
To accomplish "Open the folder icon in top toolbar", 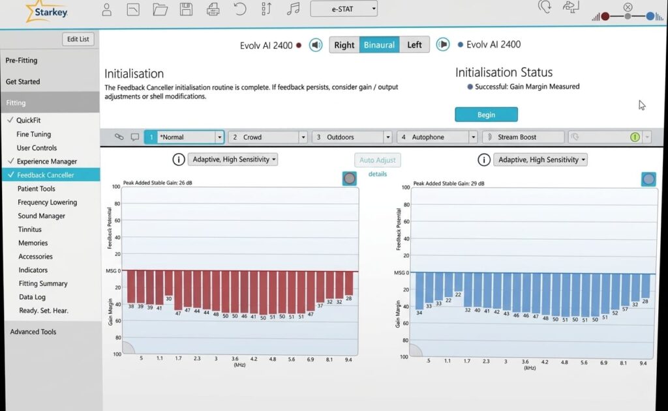I will [x=160, y=9].
